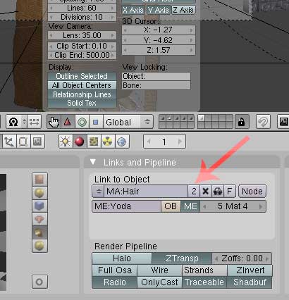The width and height of the screenshot is (289, 300).
Task: Open the lamp buttons sun icon
Action: [x=66, y=142]
